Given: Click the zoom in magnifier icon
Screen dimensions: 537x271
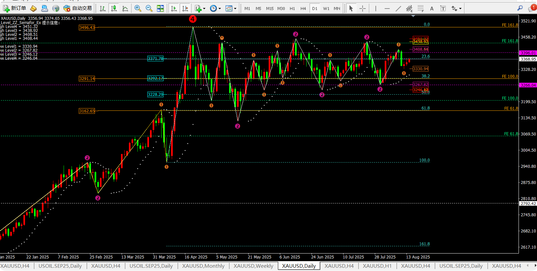Looking at the screenshot, I should tap(138, 8).
